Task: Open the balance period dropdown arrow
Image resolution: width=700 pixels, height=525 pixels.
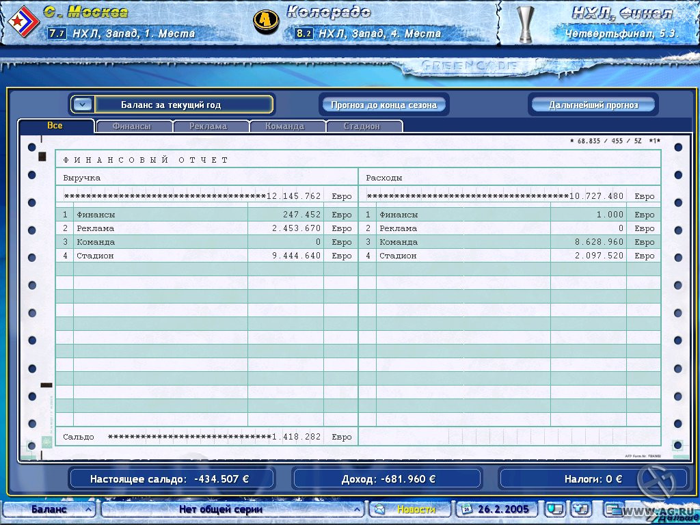Action: [83, 105]
